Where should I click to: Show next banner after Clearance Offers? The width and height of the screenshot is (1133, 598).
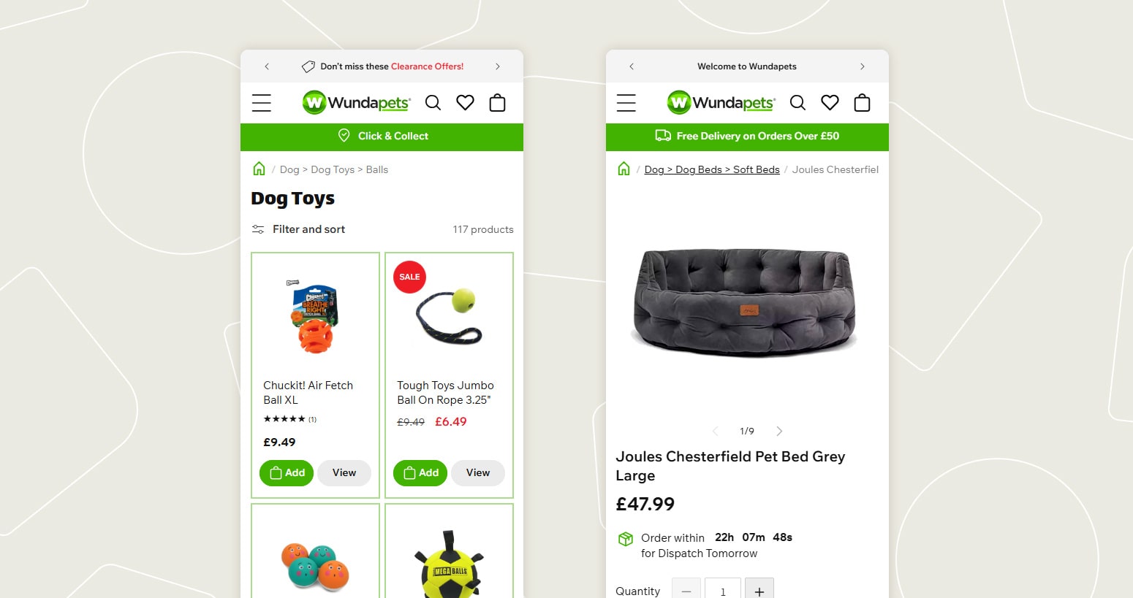(x=498, y=66)
